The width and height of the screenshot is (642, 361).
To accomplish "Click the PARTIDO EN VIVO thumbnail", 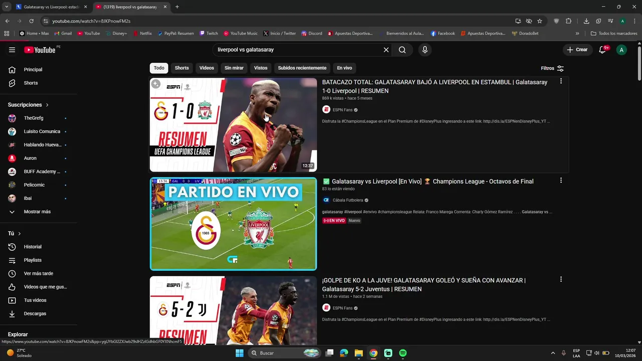I will (x=233, y=224).
